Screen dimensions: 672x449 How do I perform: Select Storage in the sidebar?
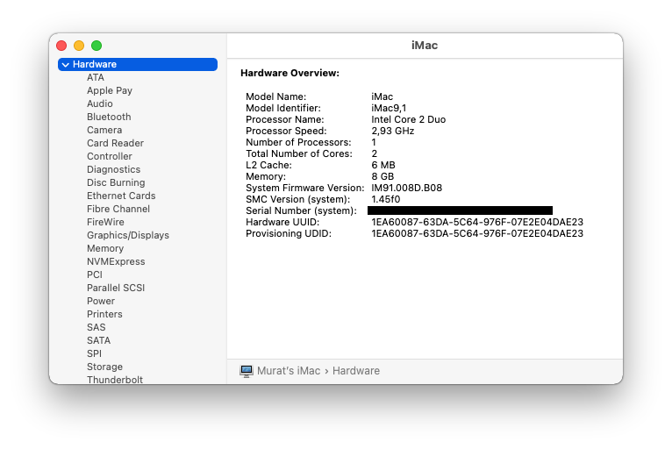104,367
